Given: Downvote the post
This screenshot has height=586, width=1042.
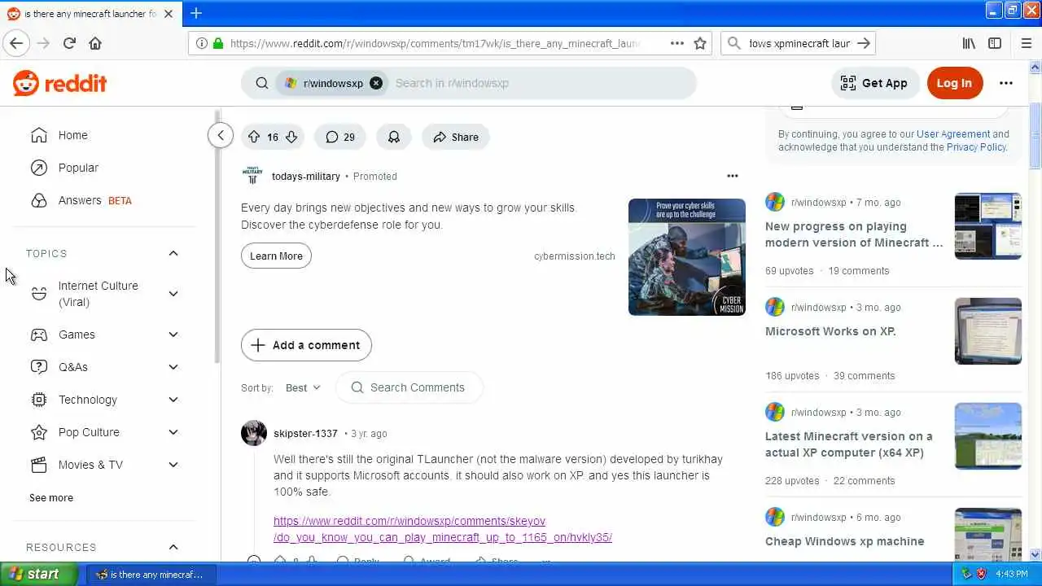Looking at the screenshot, I should (x=291, y=137).
